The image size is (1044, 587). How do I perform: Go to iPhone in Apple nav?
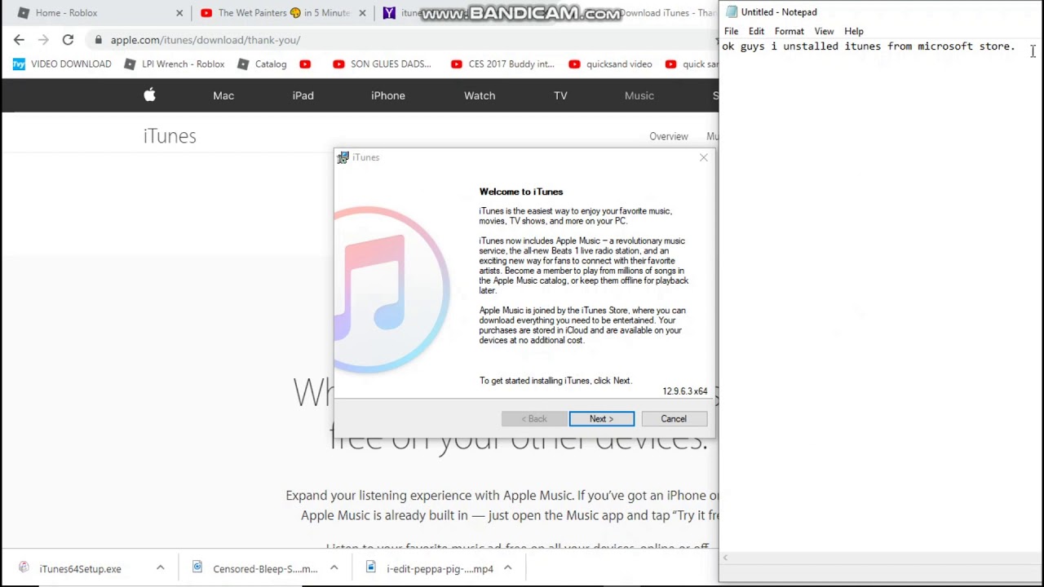(388, 95)
